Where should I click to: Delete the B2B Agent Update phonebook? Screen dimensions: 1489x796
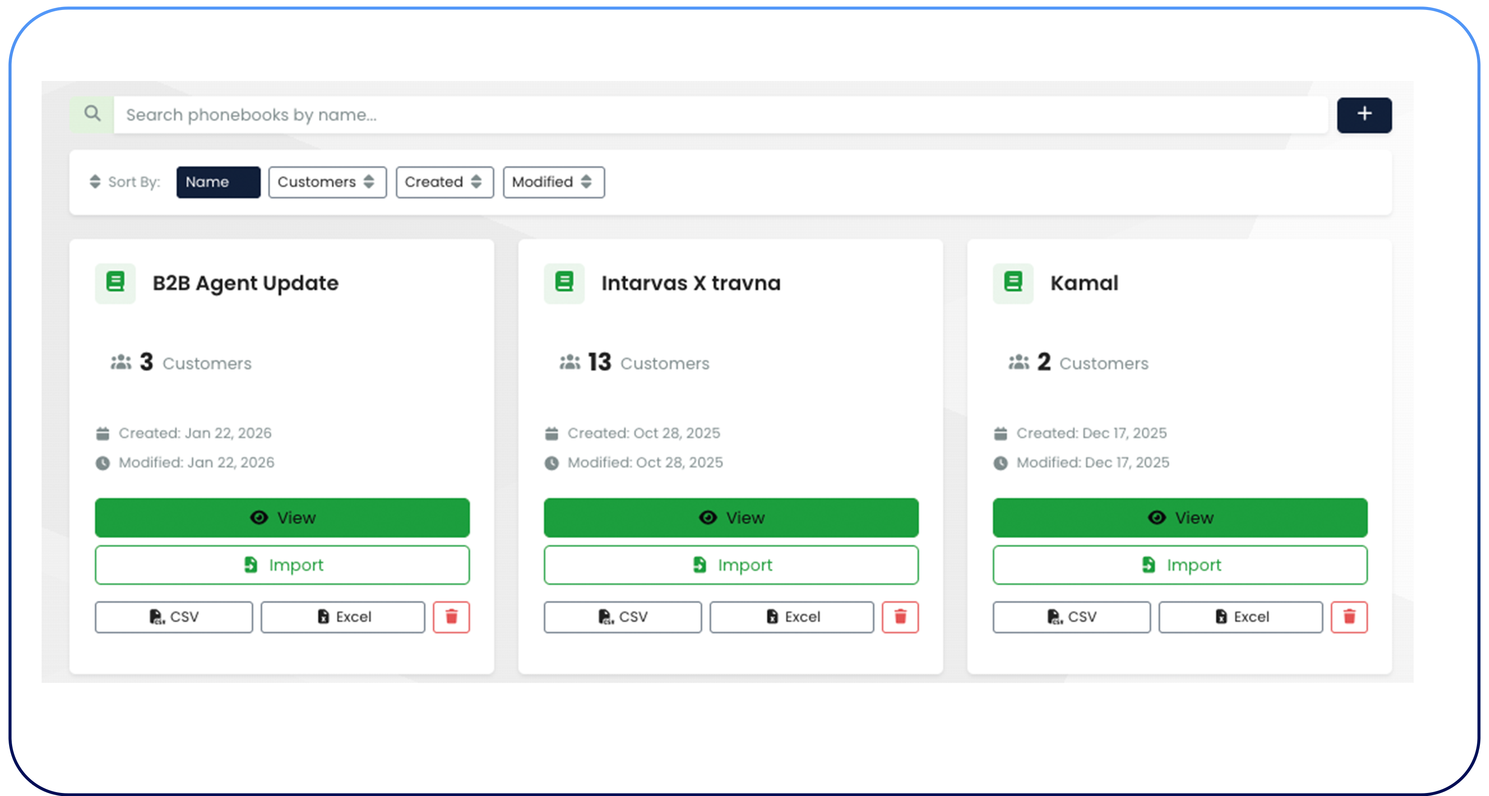coord(451,617)
